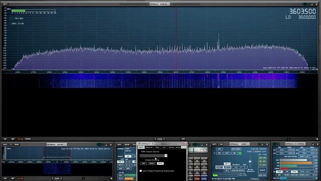The width and height of the screenshot is (321, 181).
Task: Click DEL VRX in the MAIN window
Action: pyautogui.click(x=262, y=161)
